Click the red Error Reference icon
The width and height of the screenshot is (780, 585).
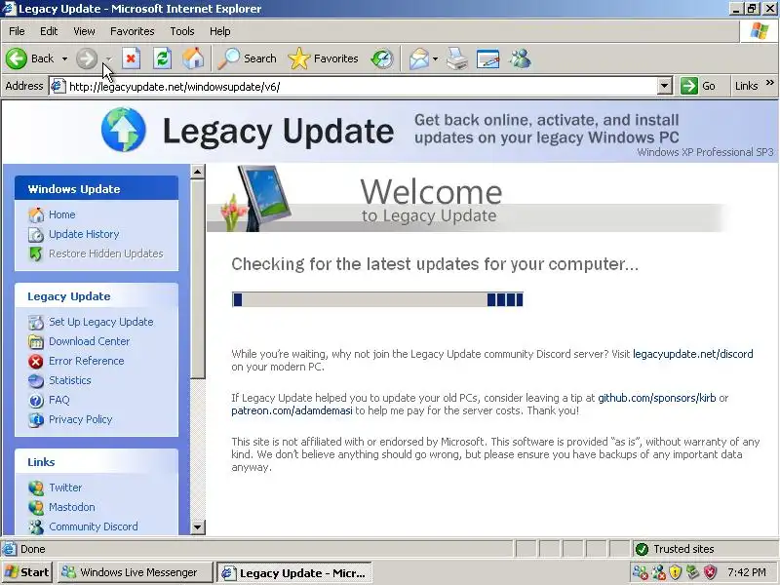click(x=36, y=361)
